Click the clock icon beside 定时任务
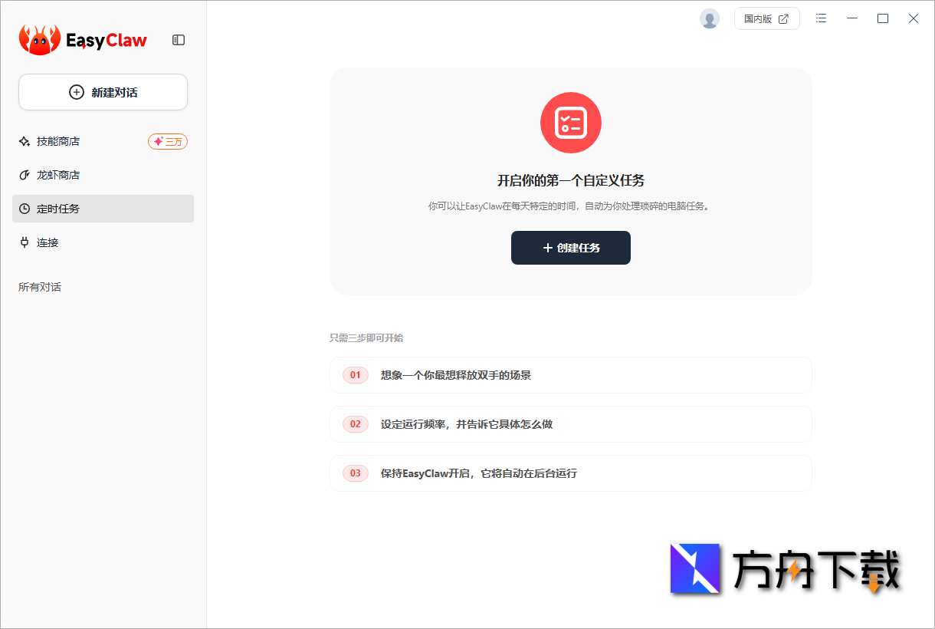The height and width of the screenshot is (629, 935). (25, 208)
